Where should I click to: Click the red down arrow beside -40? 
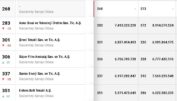tap(3, 46)
